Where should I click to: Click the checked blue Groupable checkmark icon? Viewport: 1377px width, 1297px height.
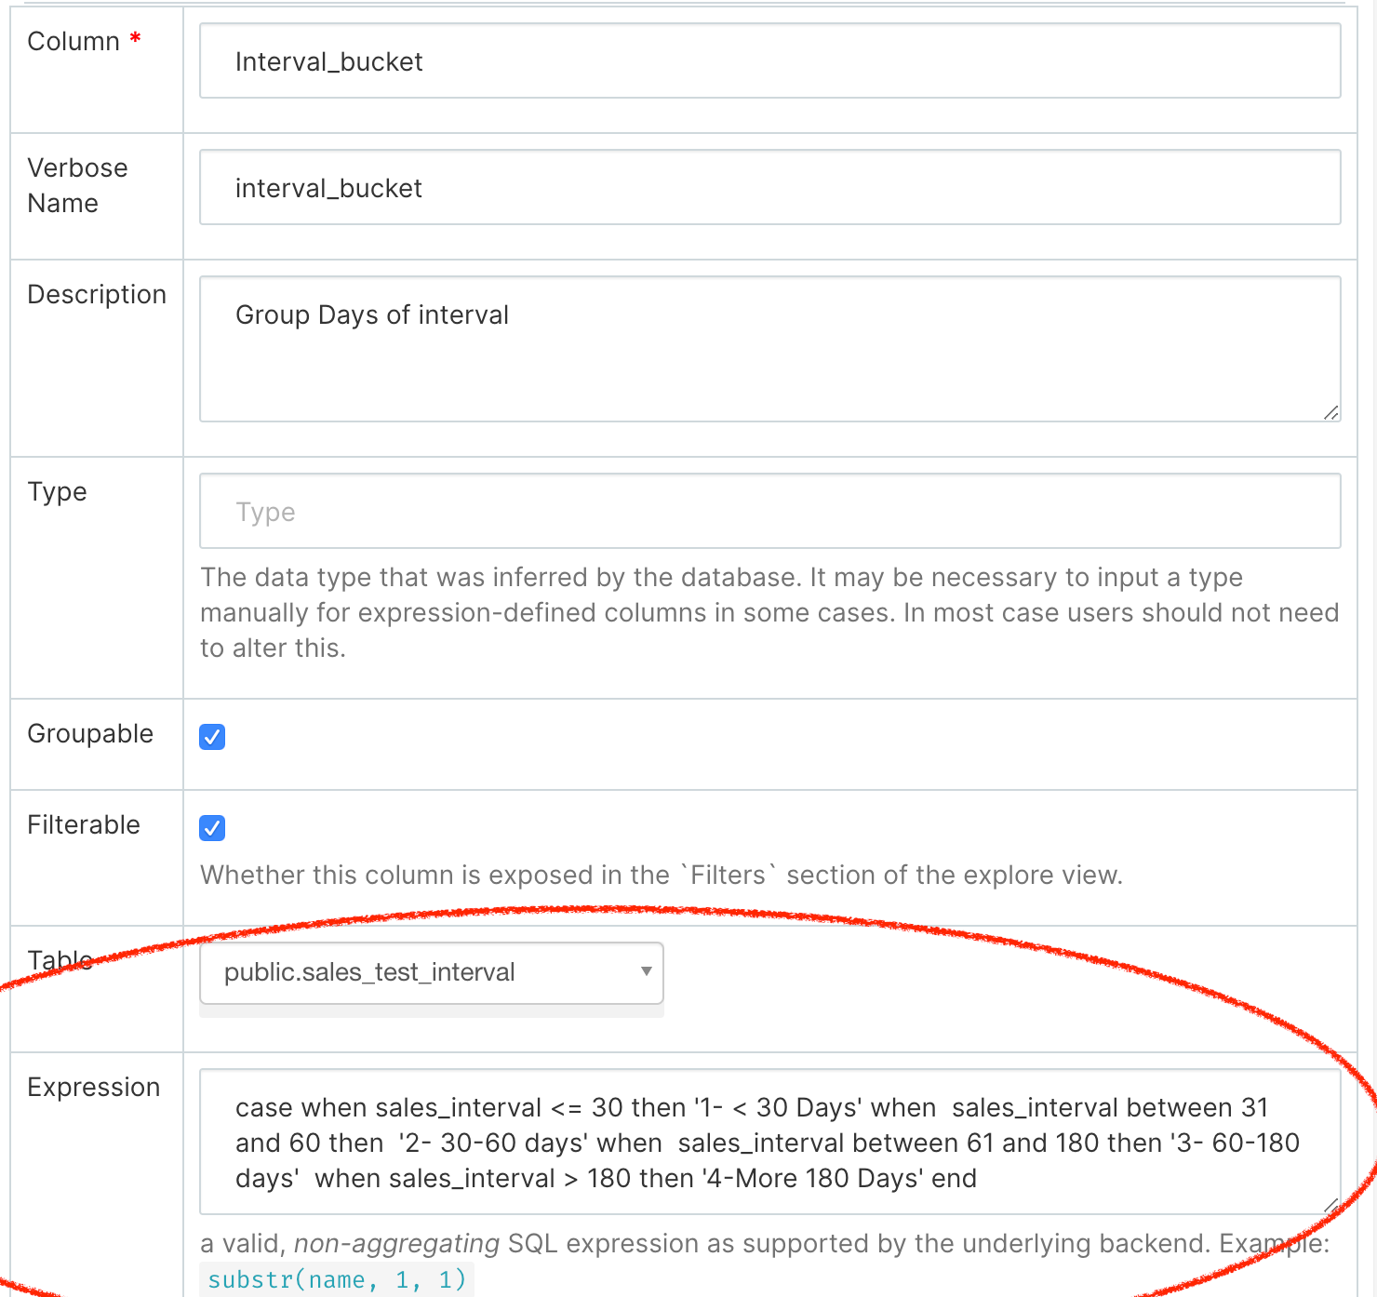pyautogui.click(x=212, y=737)
